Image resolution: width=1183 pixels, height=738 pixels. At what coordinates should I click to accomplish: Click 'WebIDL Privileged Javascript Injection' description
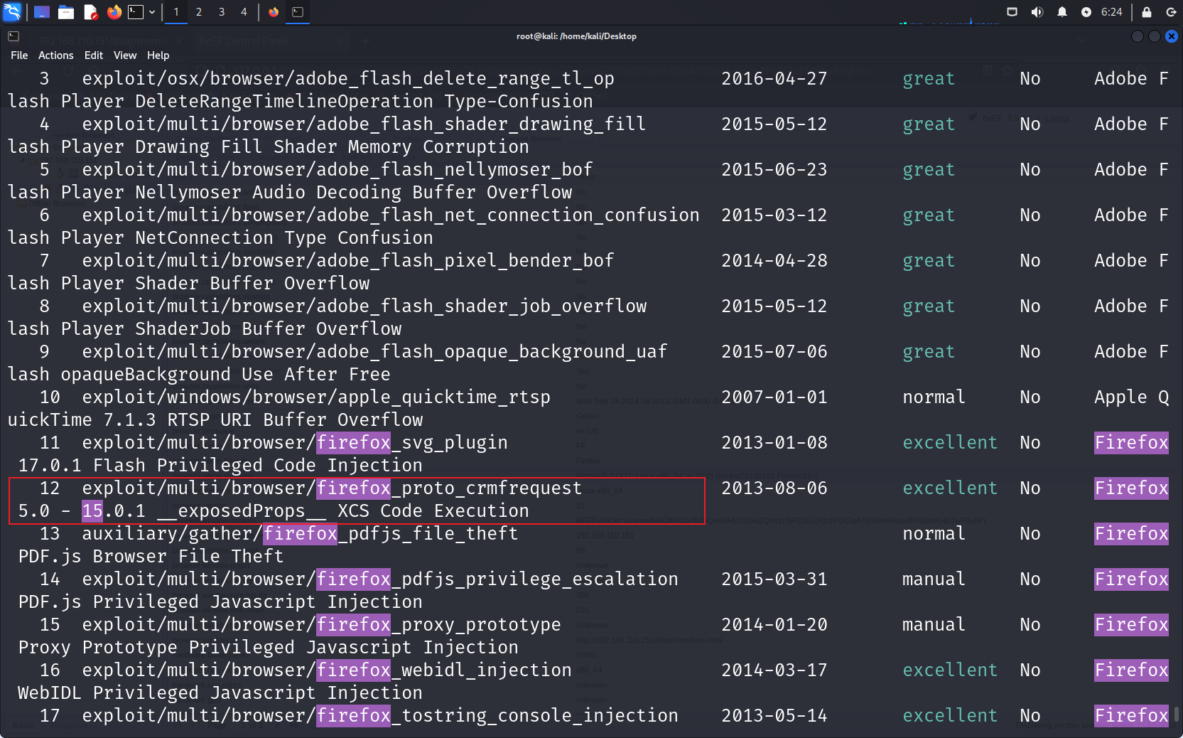coord(220,692)
